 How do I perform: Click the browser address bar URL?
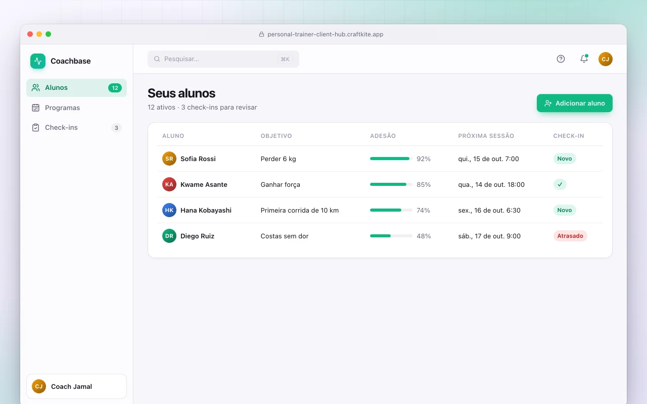point(325,34)
